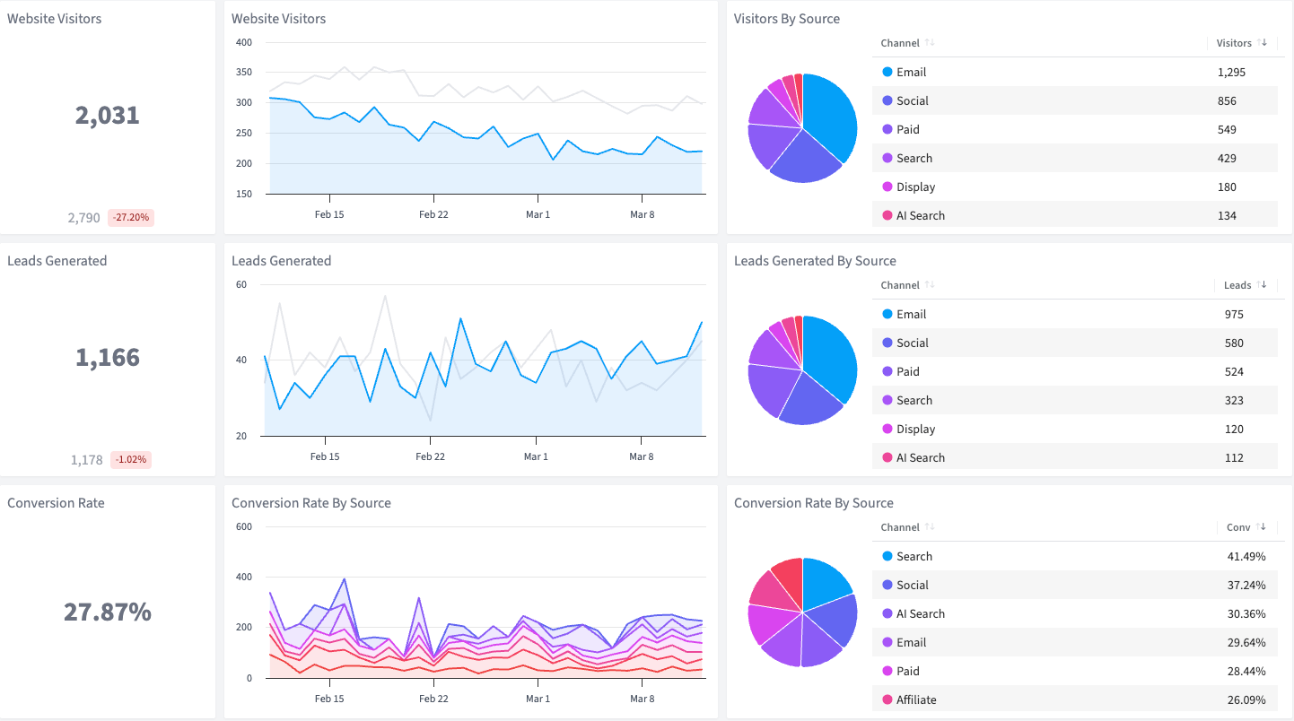
Task: Click Channel header in Leads Generated By Source table
Action: click(x=900, y=285)
